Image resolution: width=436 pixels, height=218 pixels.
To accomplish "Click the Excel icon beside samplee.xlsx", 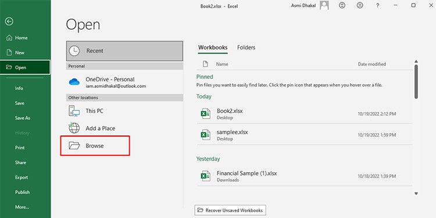I will 205,135.
